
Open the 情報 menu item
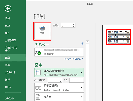coord(7,18)
